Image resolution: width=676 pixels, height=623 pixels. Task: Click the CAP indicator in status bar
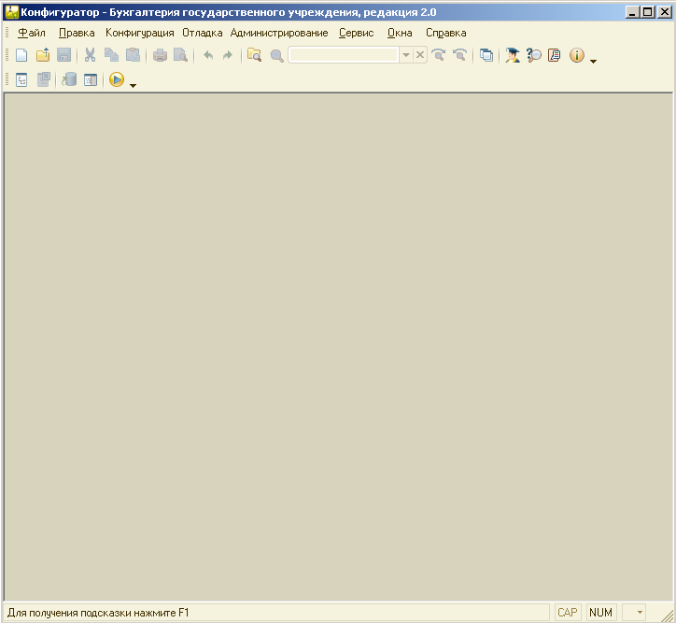pyautogui.click(x=568, y=612)
